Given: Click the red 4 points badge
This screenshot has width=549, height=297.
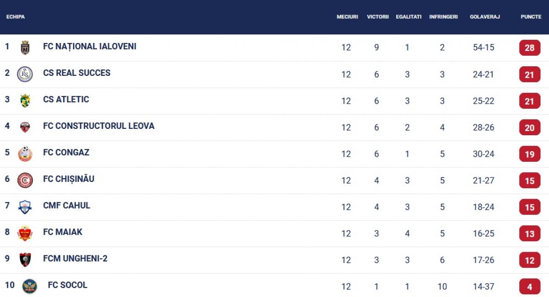Looking at the screenshot, I should pos(530,286).
